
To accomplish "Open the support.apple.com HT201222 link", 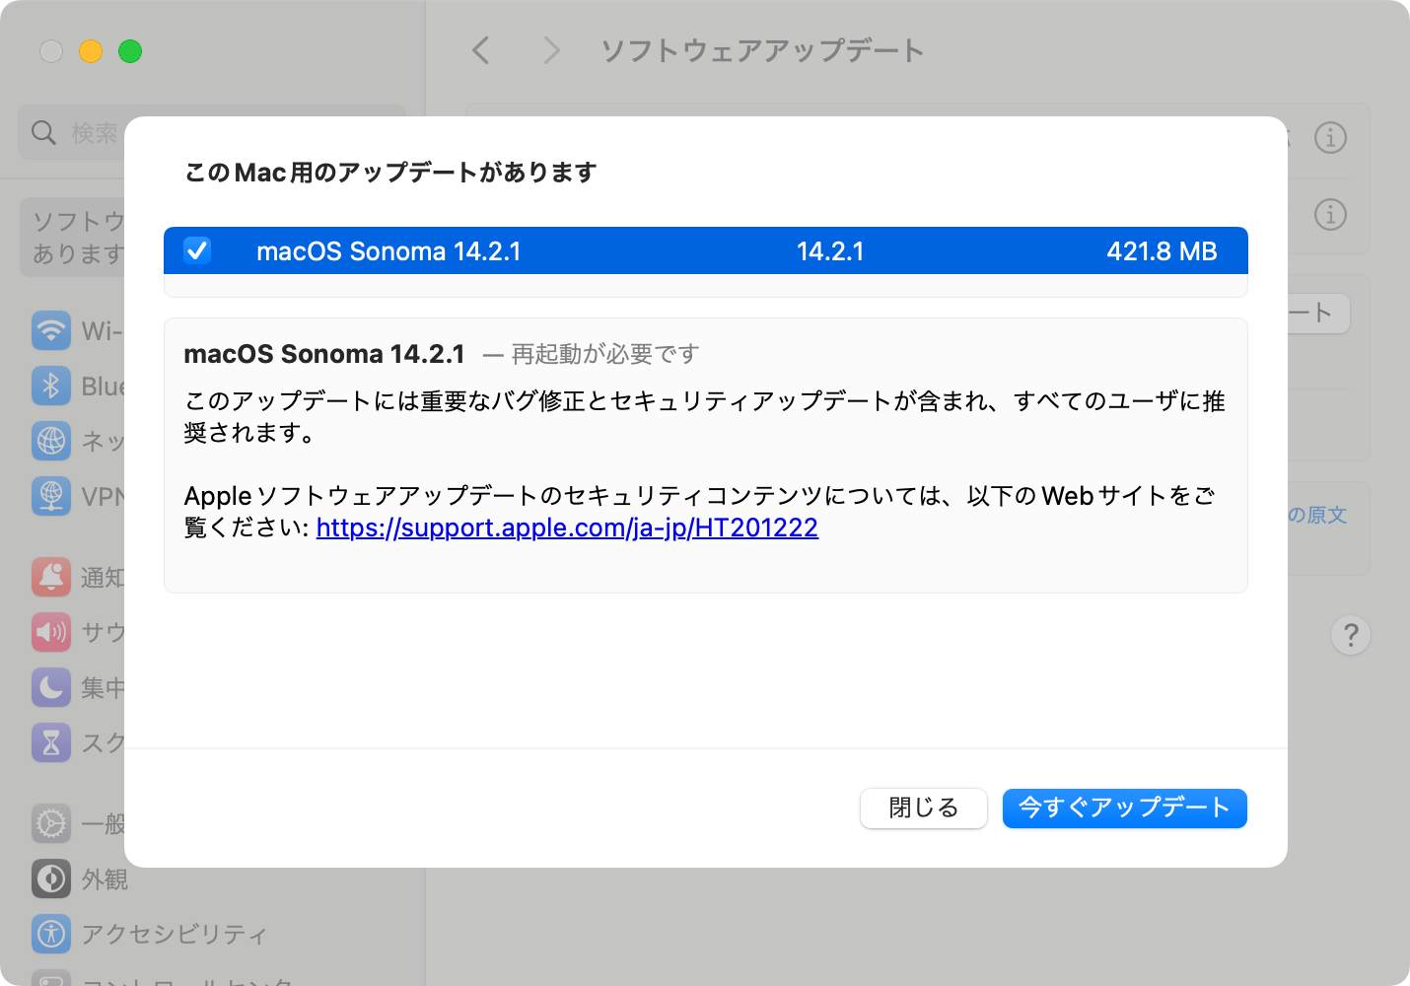I will [x=567, y=528].
